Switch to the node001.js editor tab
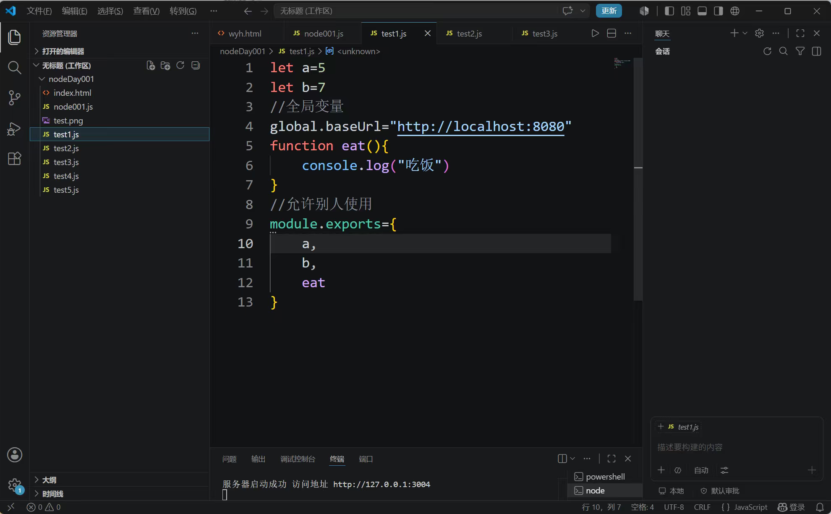Screen dimensions: 831x514 click(322, 33)
